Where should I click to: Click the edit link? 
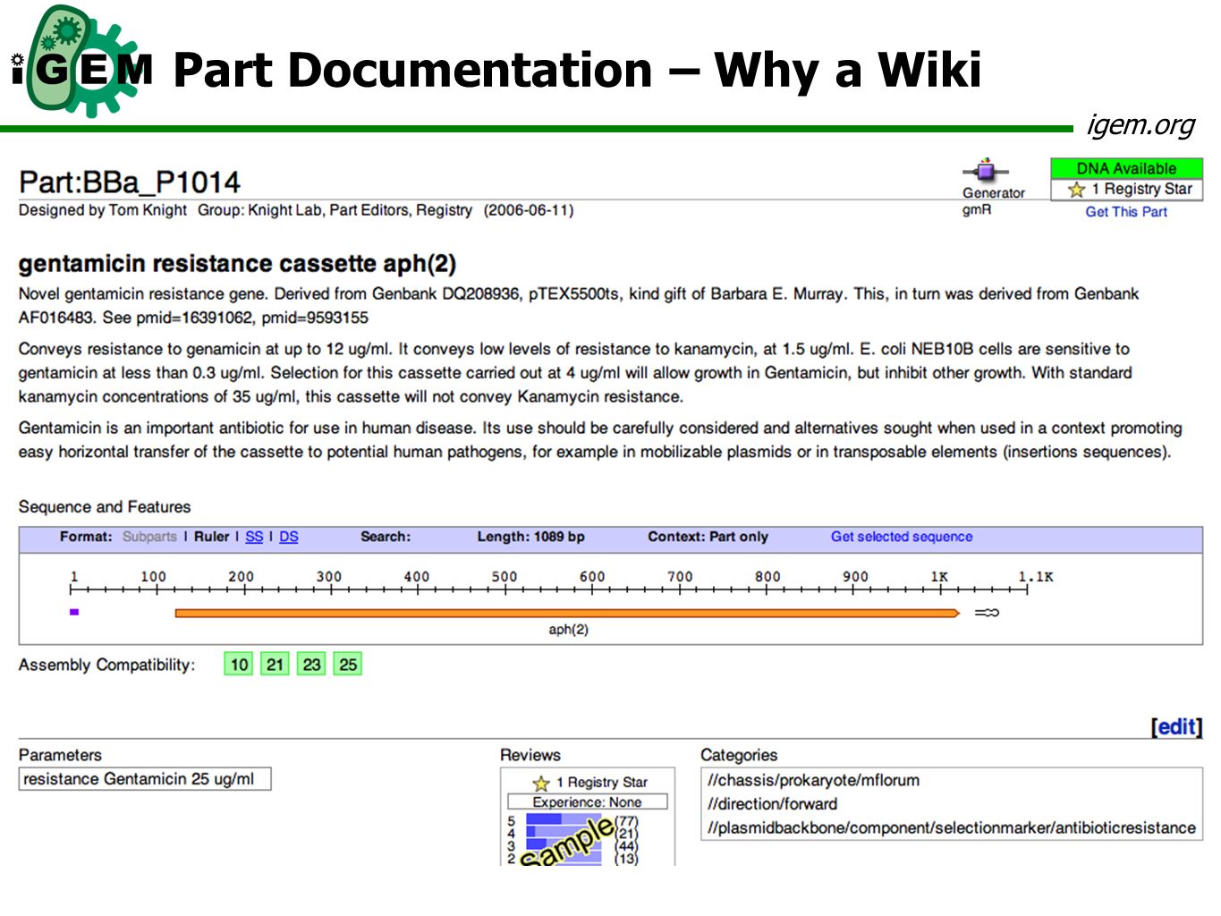tap(1176, 727)
